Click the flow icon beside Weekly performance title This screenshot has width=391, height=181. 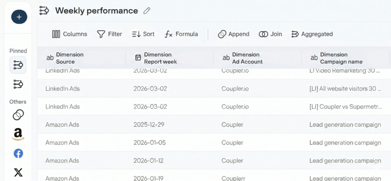44,11
